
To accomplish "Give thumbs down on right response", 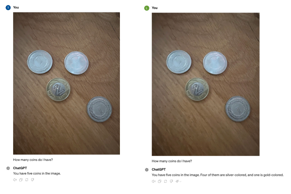I will pos(171,181).
